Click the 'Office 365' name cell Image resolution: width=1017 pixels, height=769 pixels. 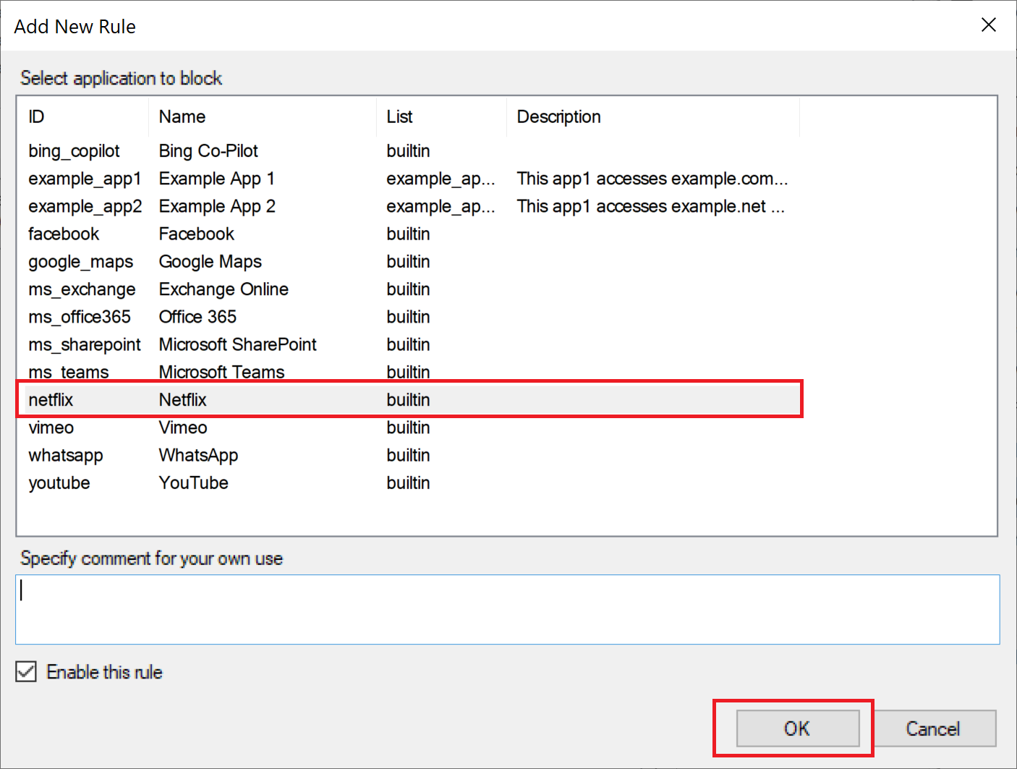click(x=197, y=317)
